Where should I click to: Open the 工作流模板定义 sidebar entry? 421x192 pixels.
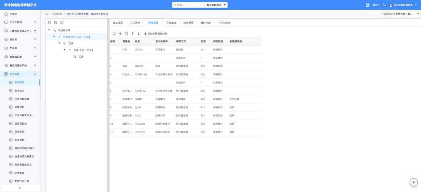point(23,115)
